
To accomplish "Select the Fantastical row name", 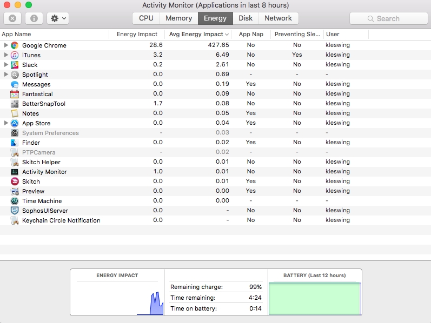I will [x=37, y=94].
